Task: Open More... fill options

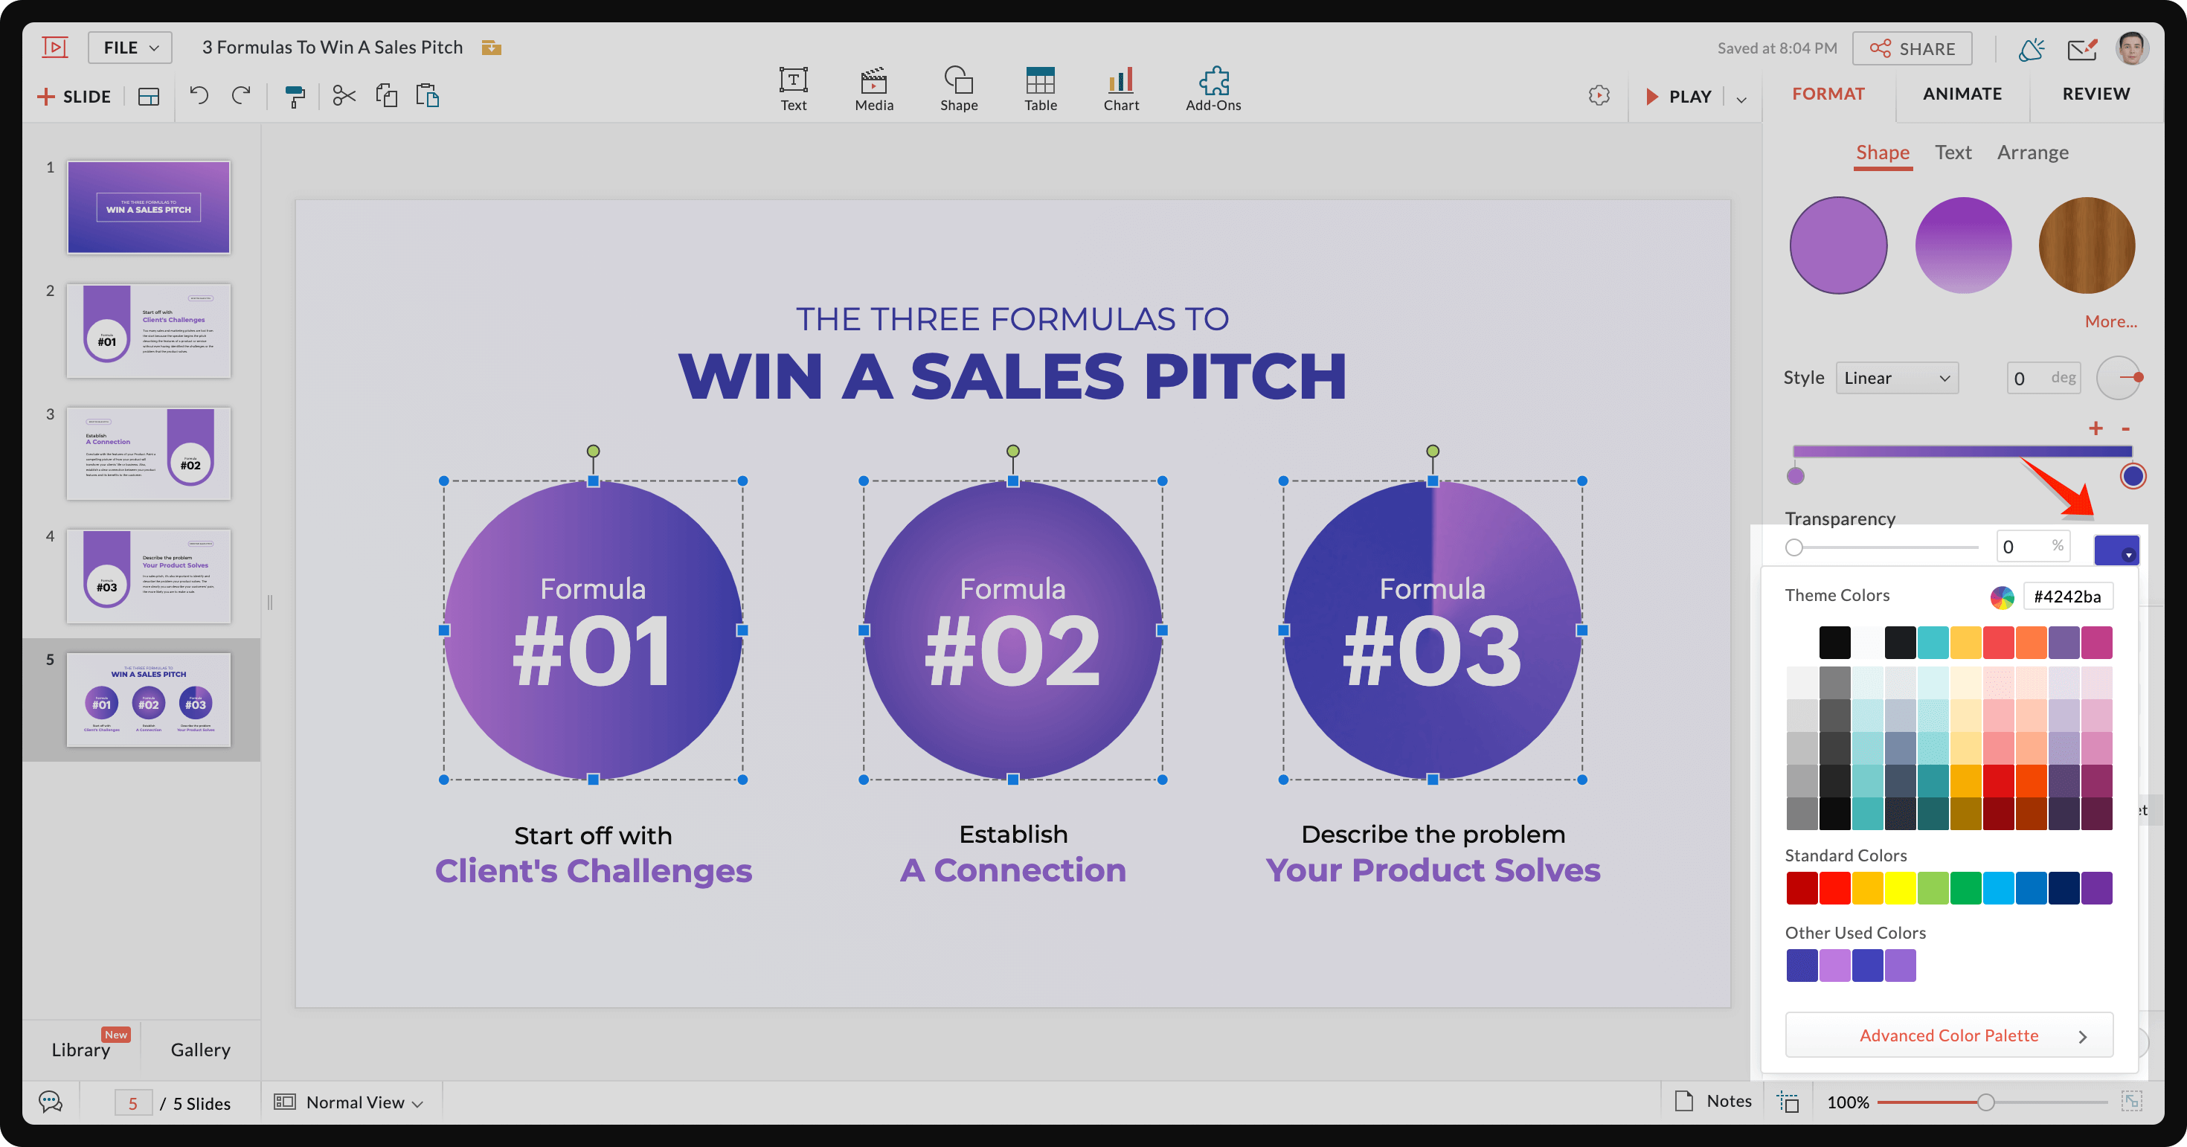Action: [x=2110, y=321]
